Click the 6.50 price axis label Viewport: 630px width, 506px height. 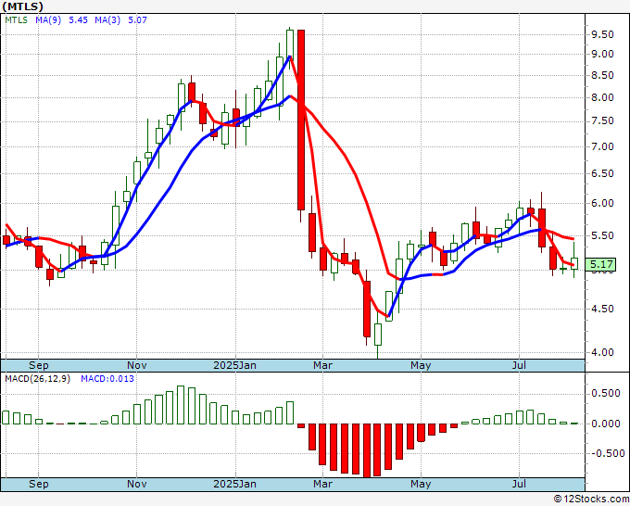[x=602, y=173]
